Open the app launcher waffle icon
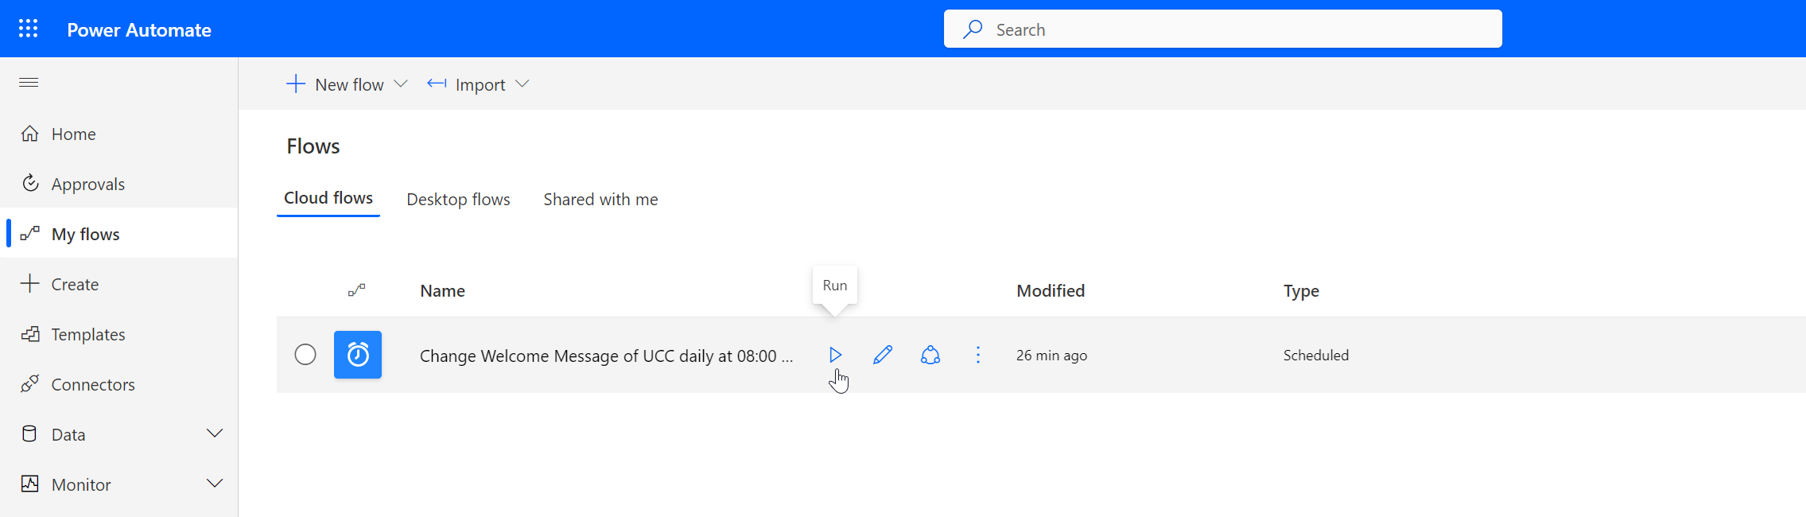 point(29,29)
